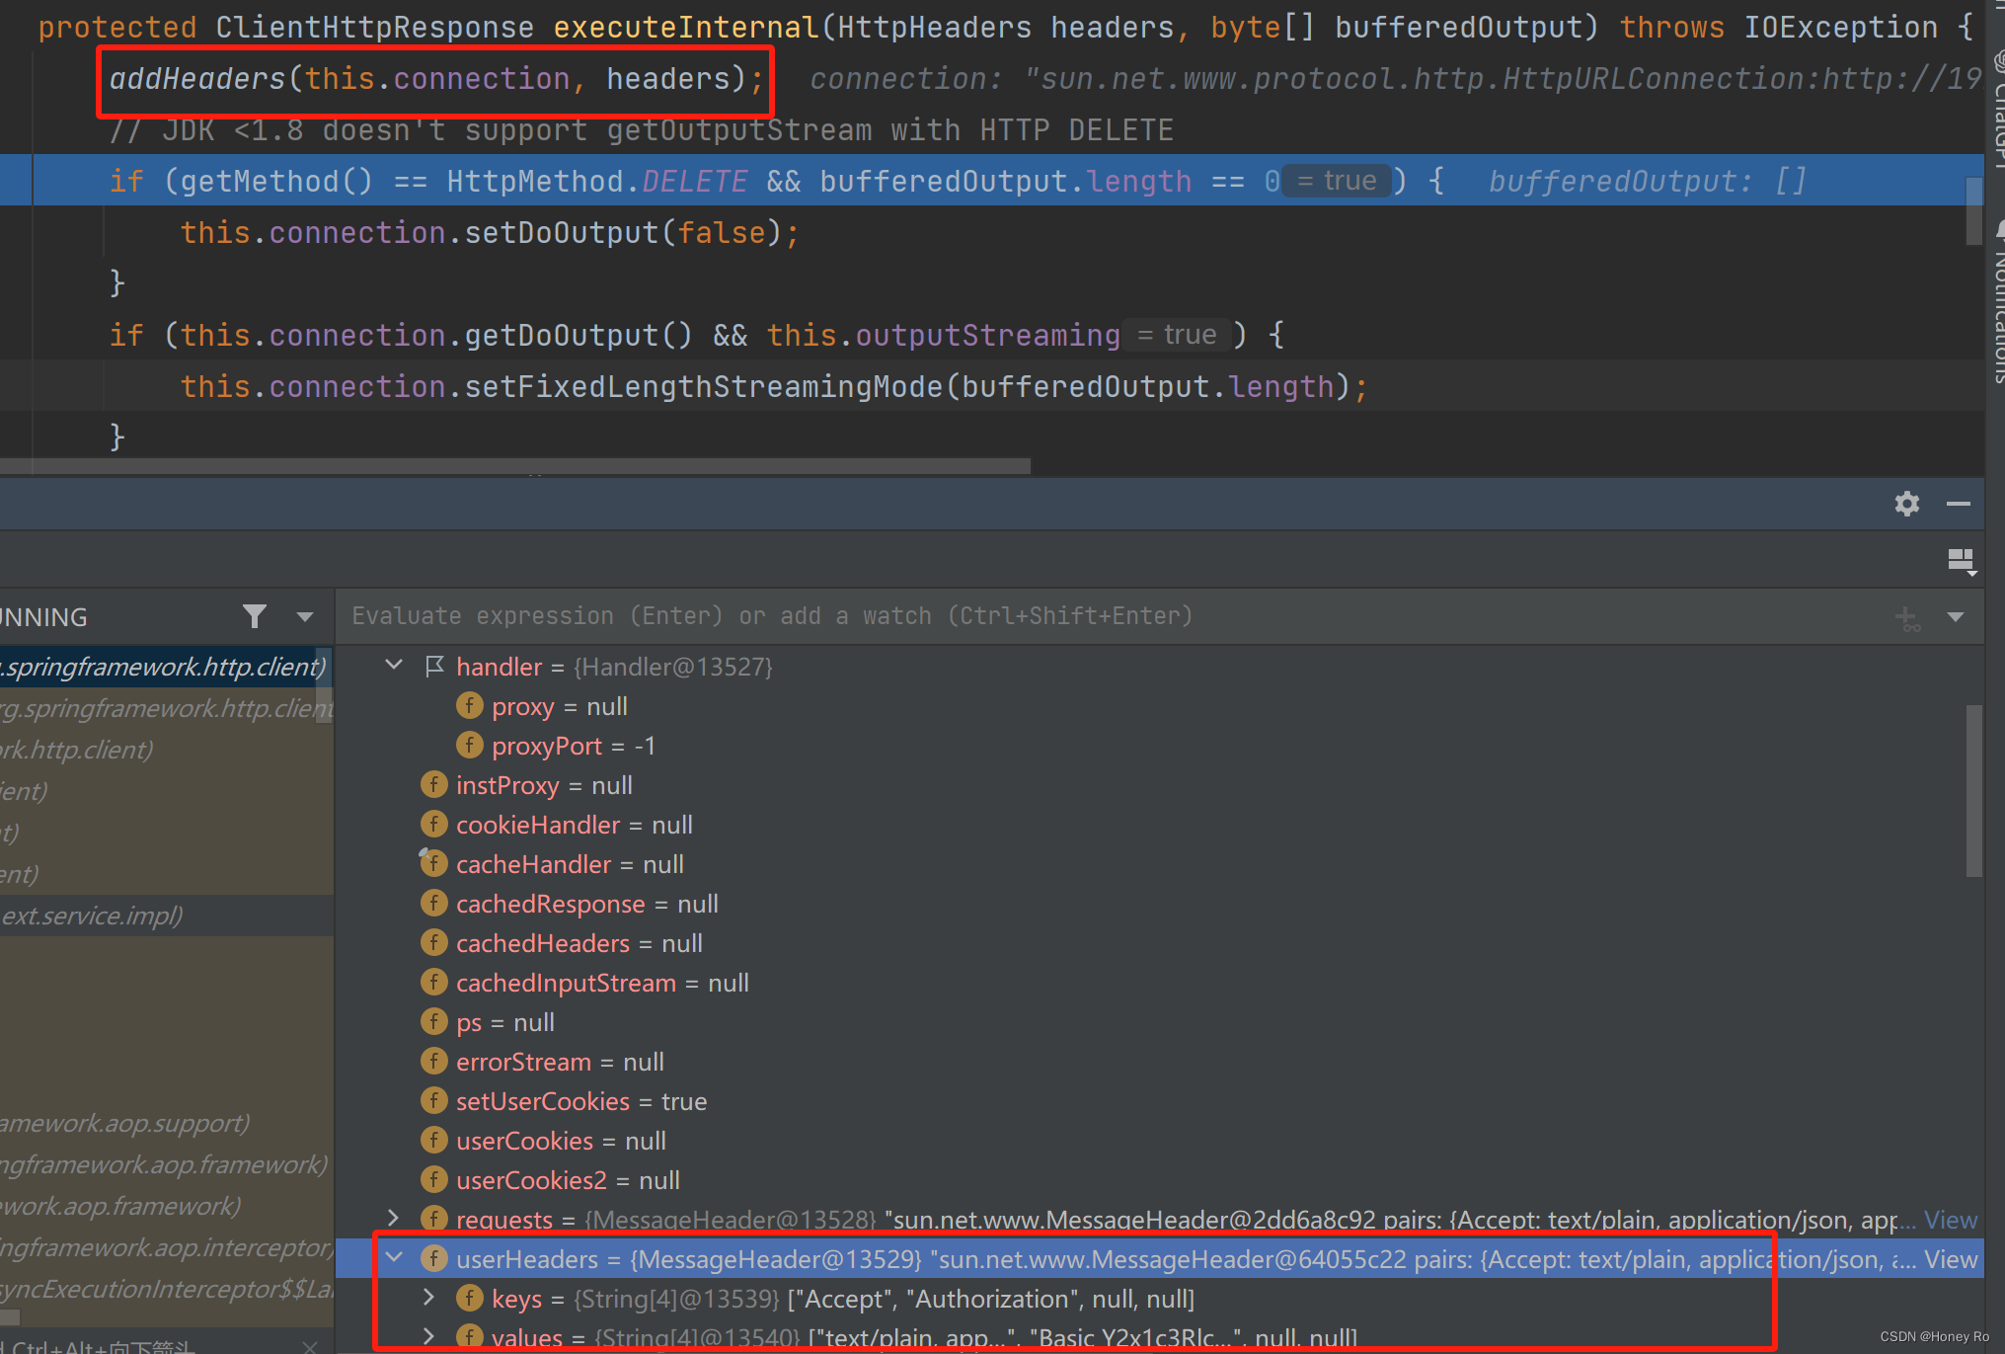The height and width of the screenshot is (1354, 2005).
Task: Expand the keys String array node
Action: (427, 1297)
